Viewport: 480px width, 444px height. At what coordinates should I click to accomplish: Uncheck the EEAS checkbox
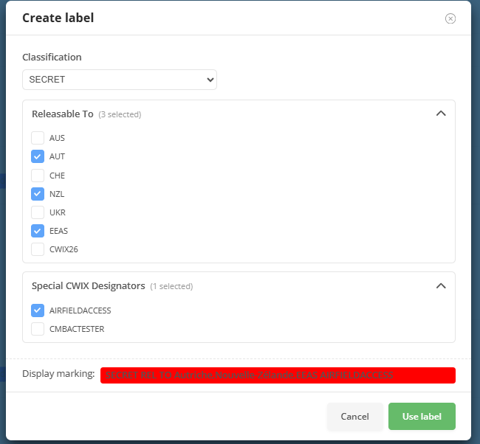[38, 231]
